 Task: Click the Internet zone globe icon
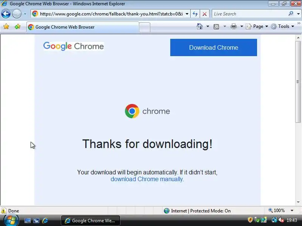pos(166,211)
